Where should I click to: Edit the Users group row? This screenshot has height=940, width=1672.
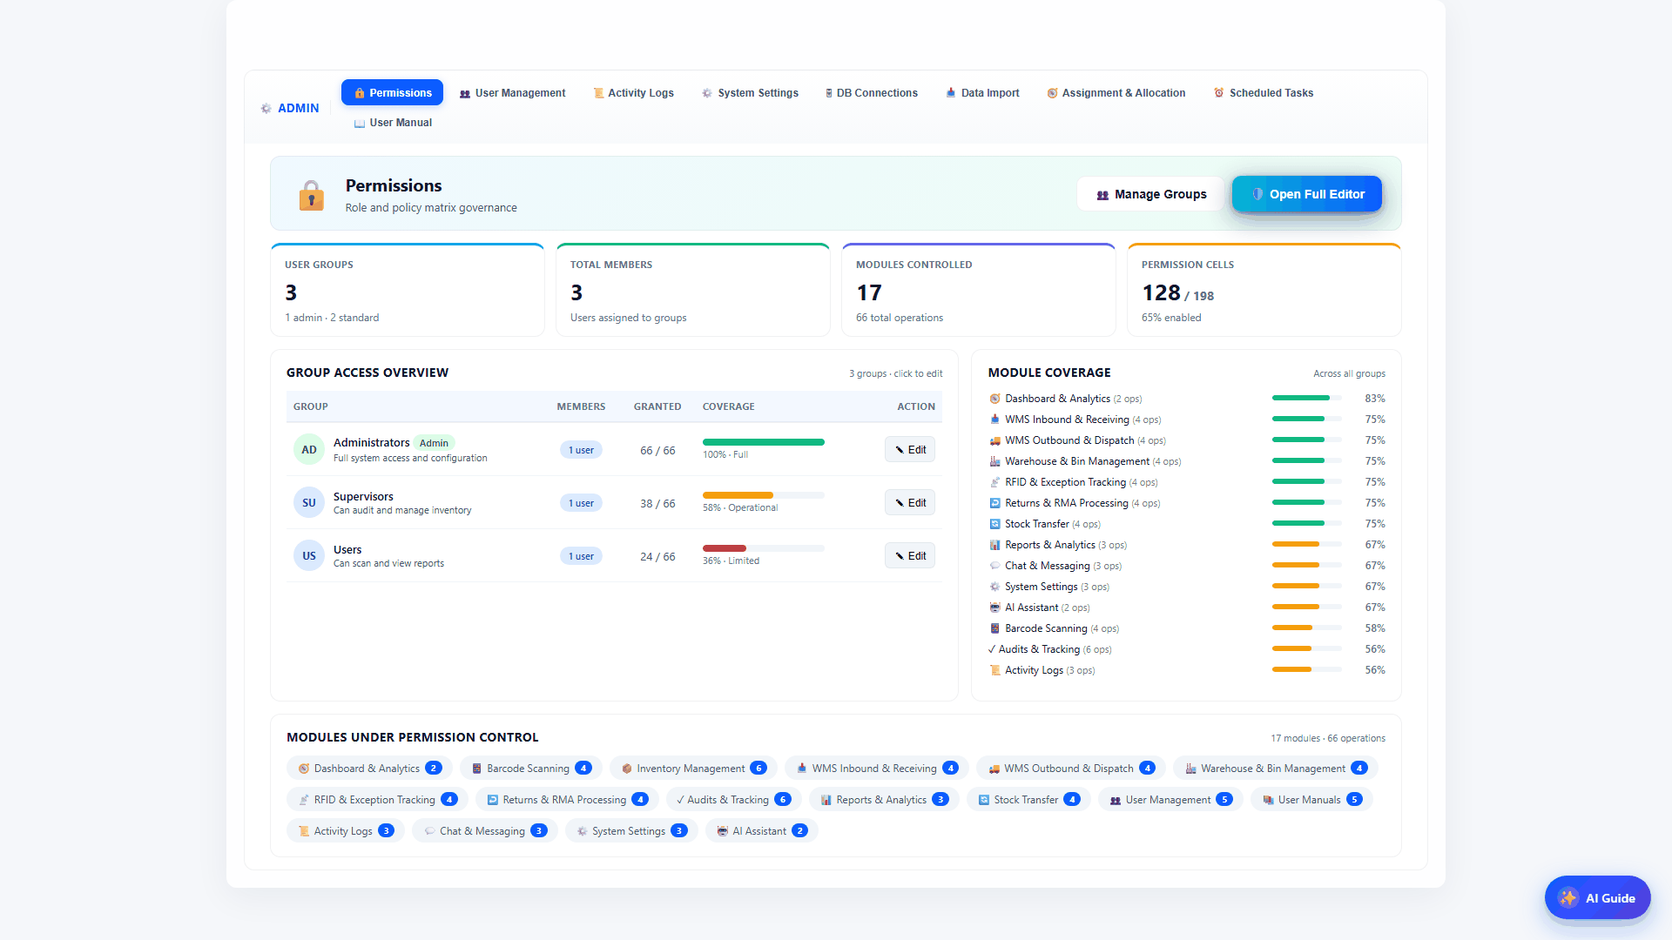click(910, 556)
